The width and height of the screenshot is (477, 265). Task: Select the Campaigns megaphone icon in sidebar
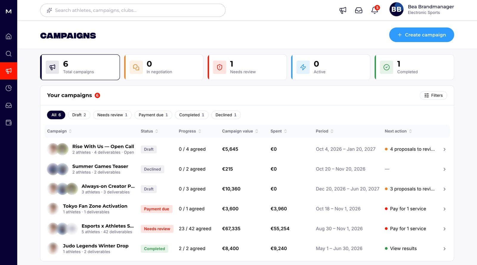(x=9, y=71)
